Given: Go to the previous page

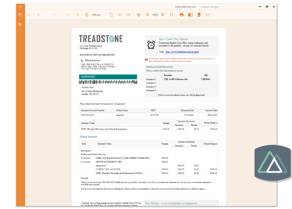Looking at the screenshot, I should click(39, 15).
